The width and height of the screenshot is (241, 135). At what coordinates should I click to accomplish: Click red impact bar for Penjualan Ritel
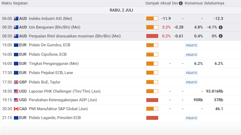[152, 36]
